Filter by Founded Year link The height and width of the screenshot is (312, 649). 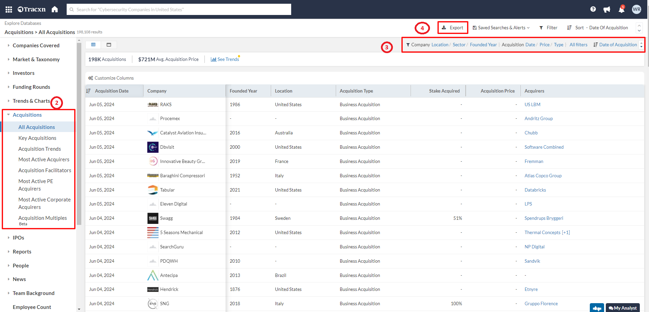pos(483,45)
